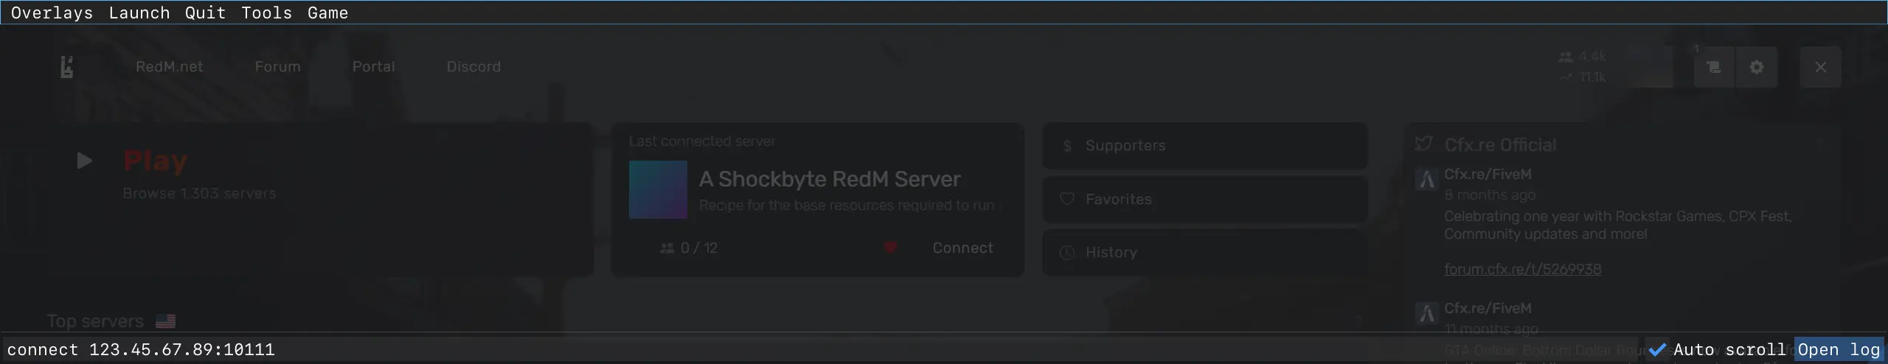Click the players online 4.4k icon
Viewport: 1888px width, 364px height.
coord(1566,57)
